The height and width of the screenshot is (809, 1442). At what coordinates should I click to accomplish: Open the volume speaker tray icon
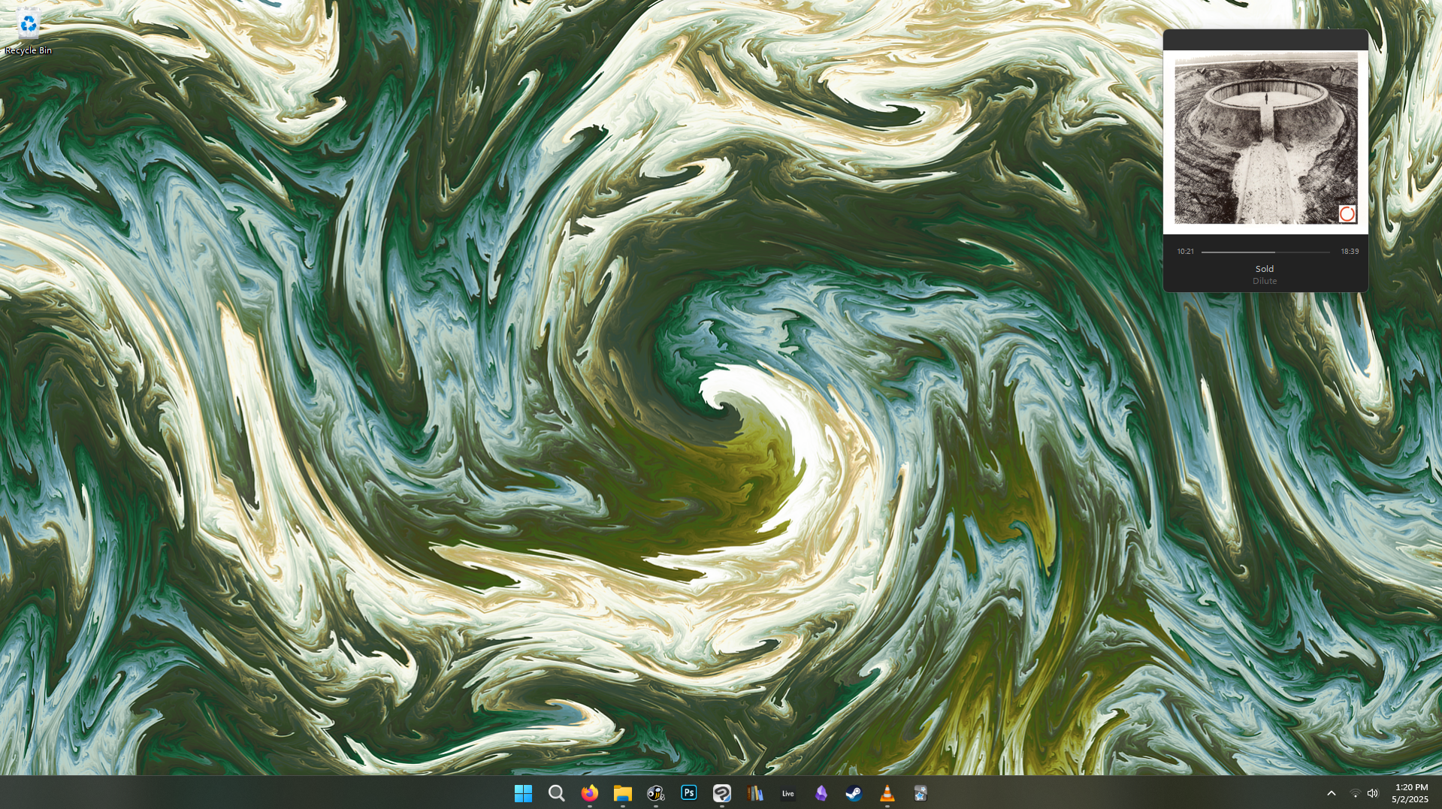pos(1373,793)
